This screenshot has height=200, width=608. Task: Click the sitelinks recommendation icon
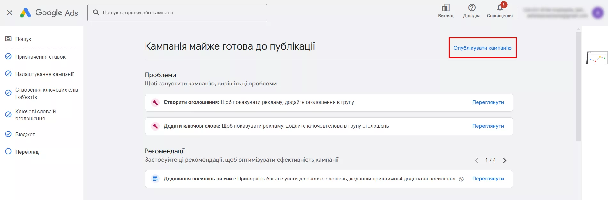155,179
